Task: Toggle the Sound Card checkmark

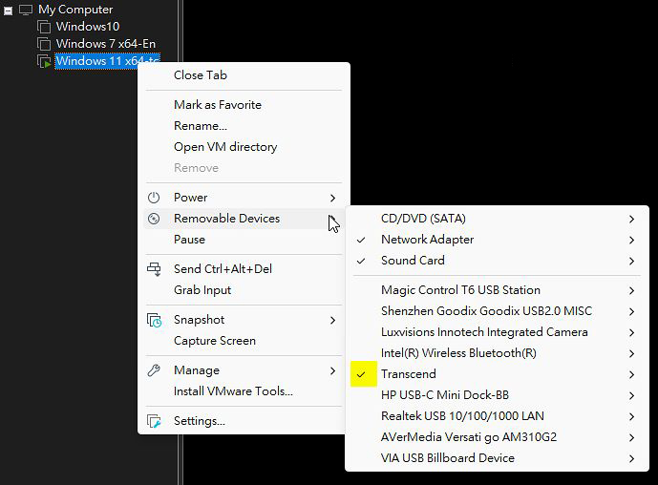Action: pos(361,261)
